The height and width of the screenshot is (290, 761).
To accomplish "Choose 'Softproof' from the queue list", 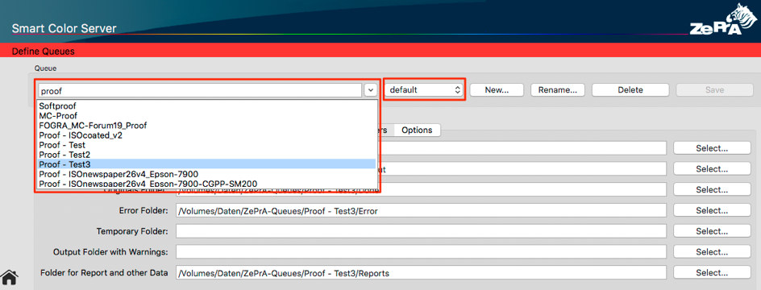I will click(206, 106).
